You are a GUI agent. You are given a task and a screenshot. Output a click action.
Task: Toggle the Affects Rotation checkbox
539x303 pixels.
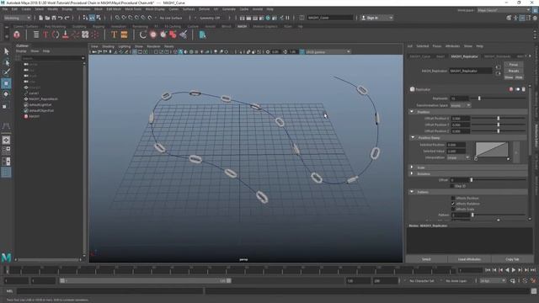tap(453, 204)
